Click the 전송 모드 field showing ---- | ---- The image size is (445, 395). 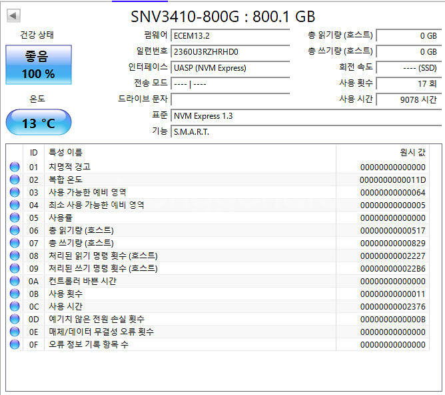[230, 84]
